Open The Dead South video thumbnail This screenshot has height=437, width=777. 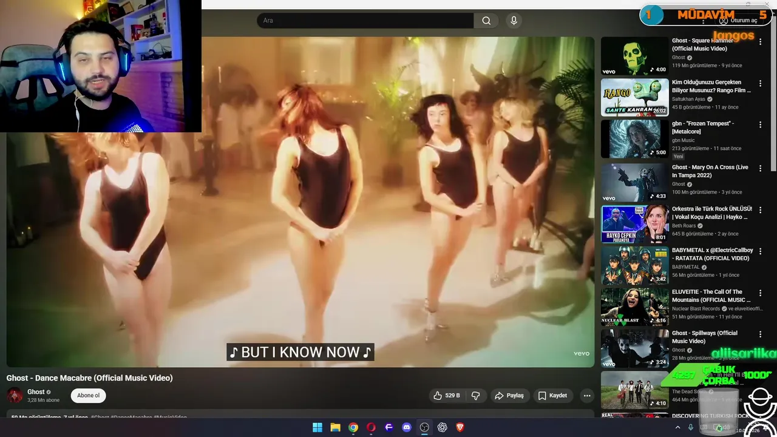click(634, 389)
